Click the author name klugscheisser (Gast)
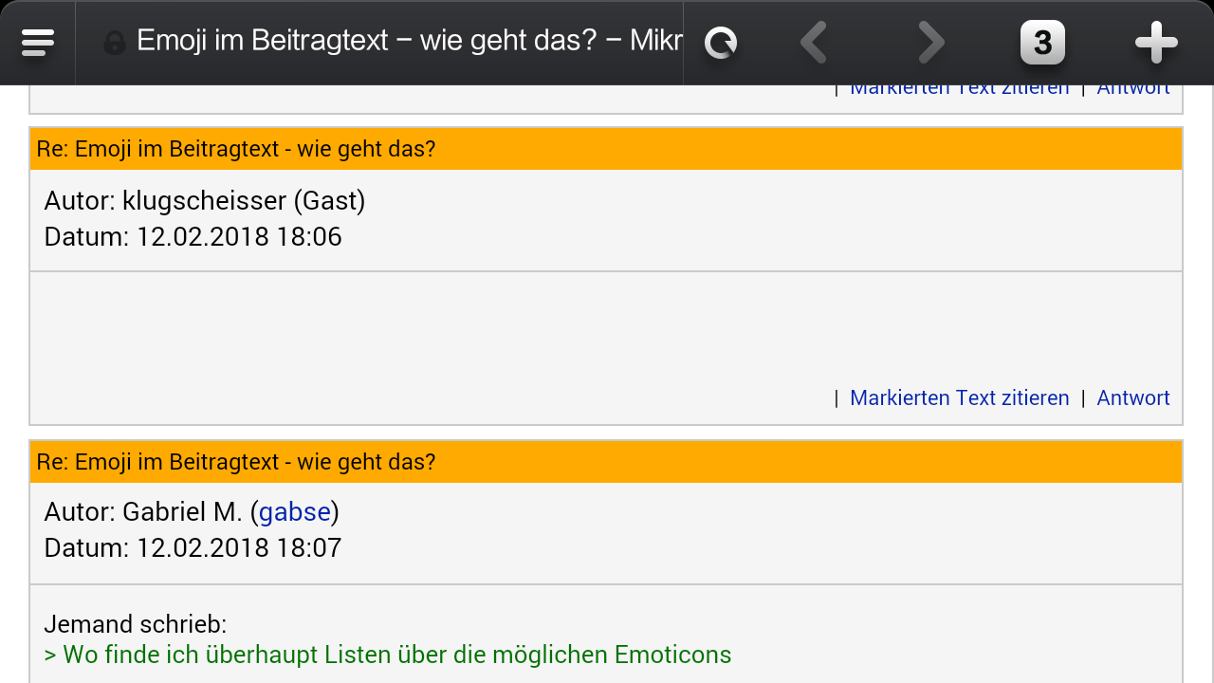The height and width of the screenshot is (683, 1214). pos(244,201)
